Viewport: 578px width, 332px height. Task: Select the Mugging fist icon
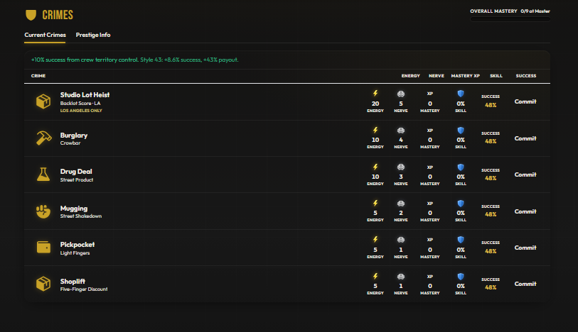coord(43,211)
